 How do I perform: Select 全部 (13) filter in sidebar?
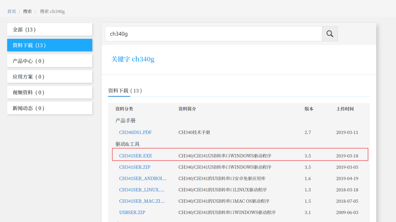(50, 29)
